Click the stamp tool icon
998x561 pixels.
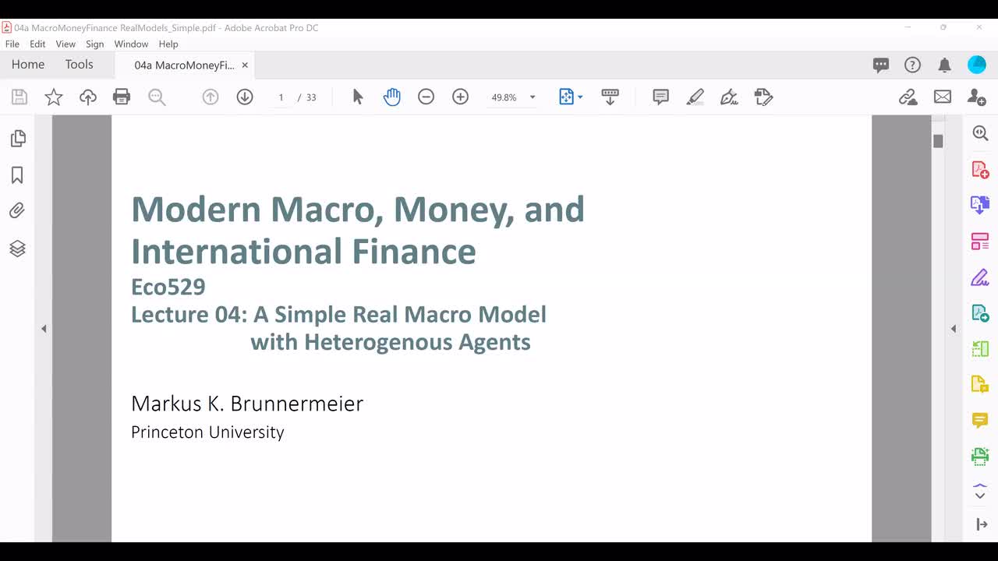coord(763,97)
